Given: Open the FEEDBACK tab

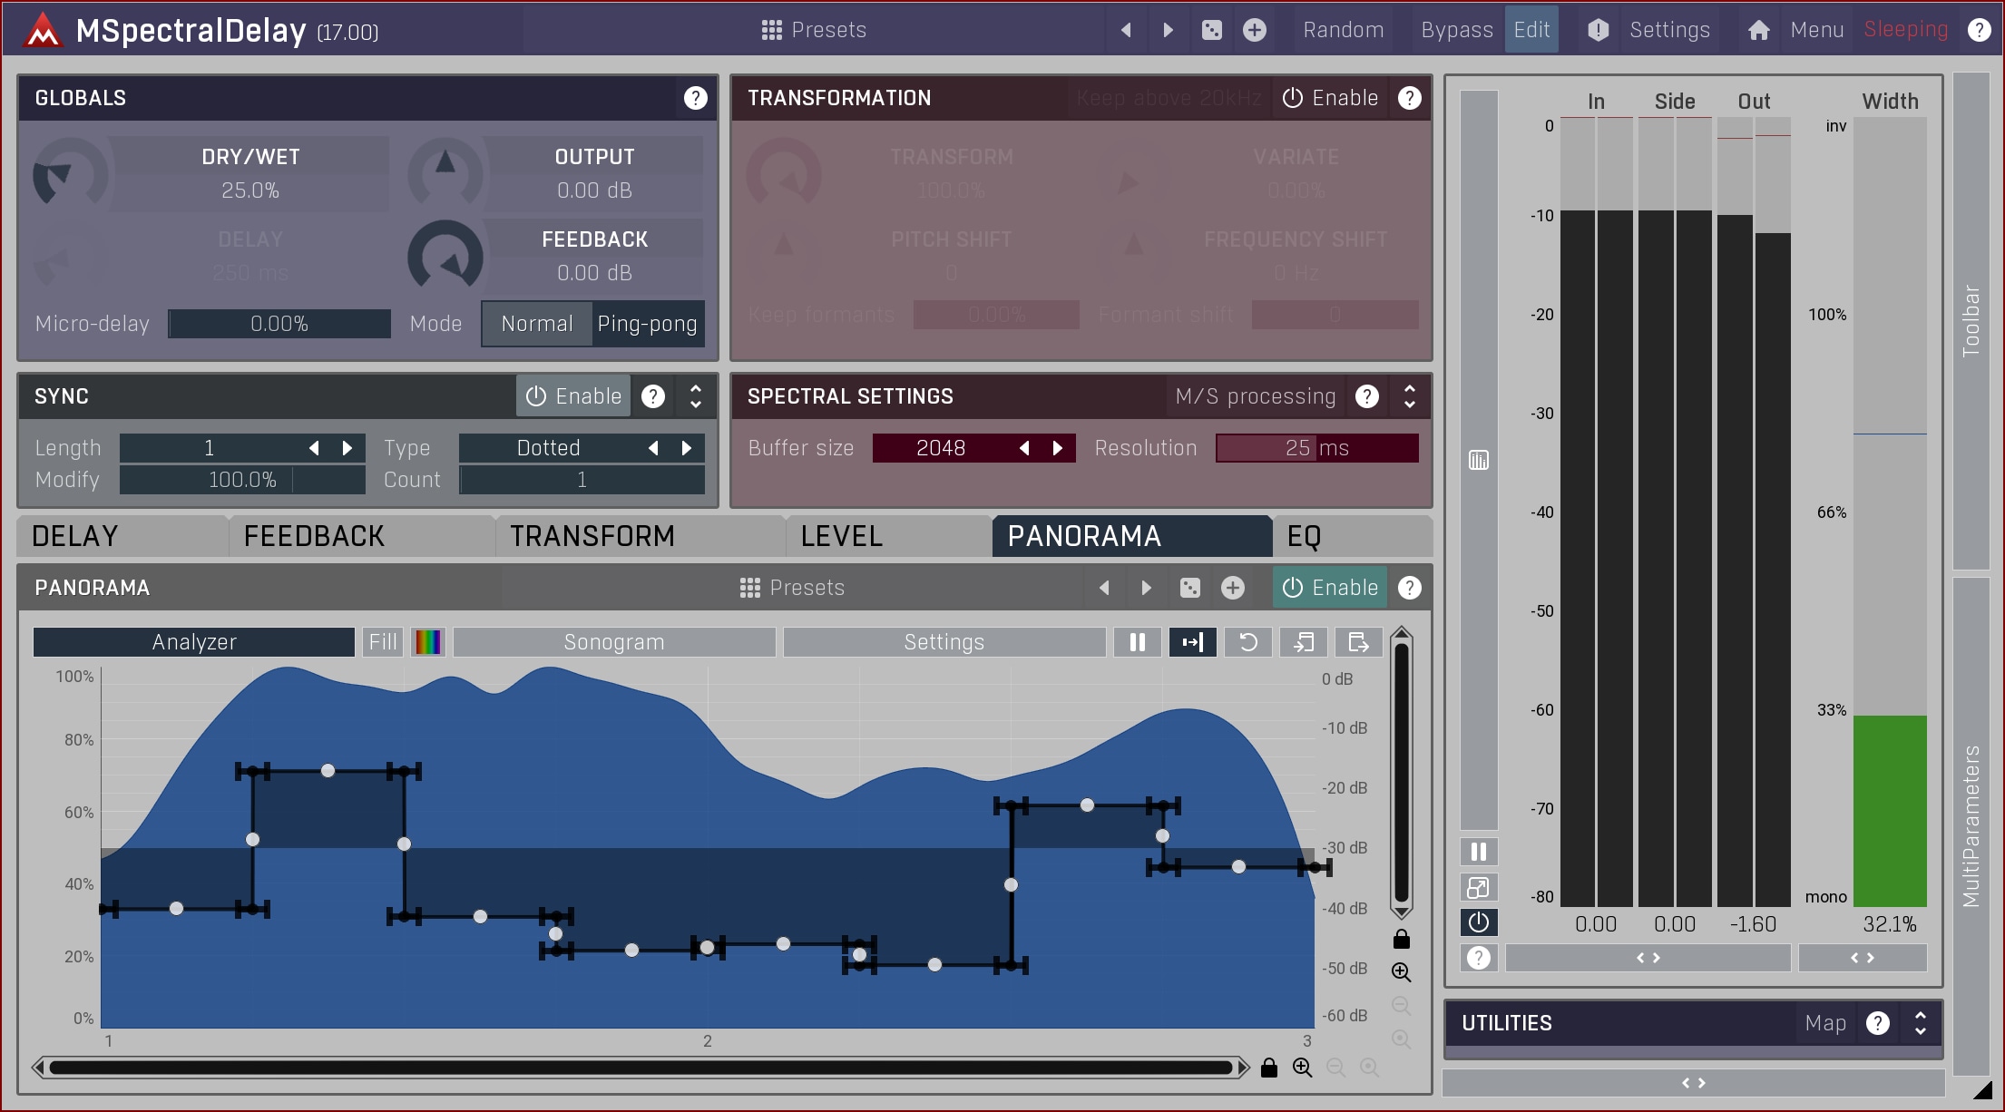Looking at the screenshot, I should tap(314, 536).
